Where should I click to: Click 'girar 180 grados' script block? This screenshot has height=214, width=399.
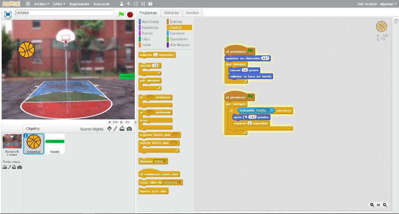(251, 117)
